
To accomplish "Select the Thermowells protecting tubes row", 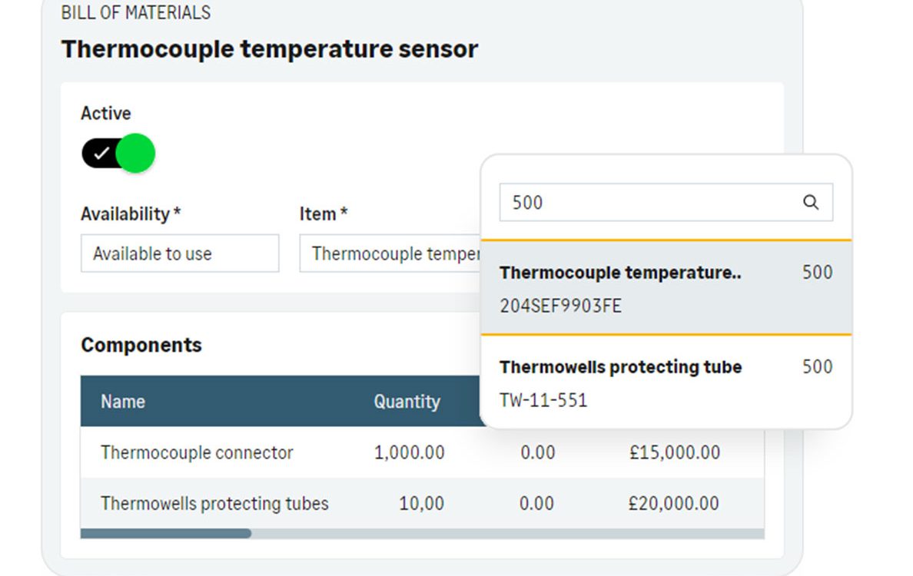I will click(422, 503).
